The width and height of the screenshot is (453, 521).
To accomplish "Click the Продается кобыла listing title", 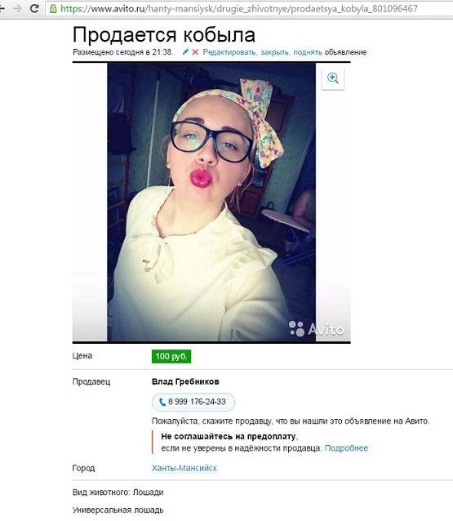I will [x=164, y=34].
